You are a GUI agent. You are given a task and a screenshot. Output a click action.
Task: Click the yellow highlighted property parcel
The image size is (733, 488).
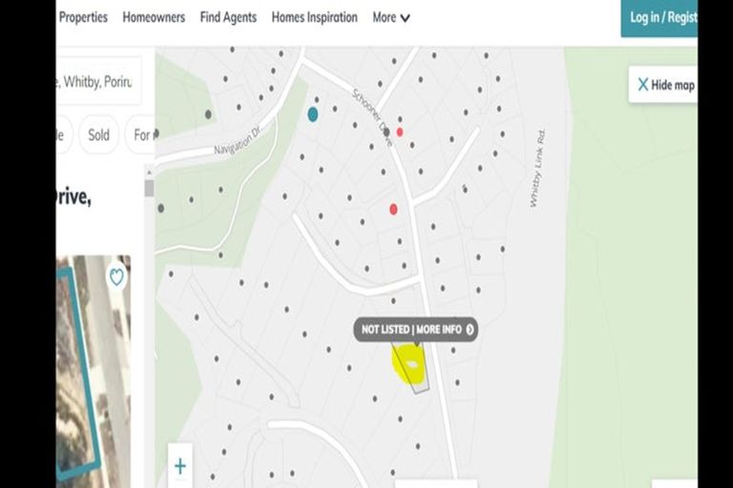click(x=408, y=363)
